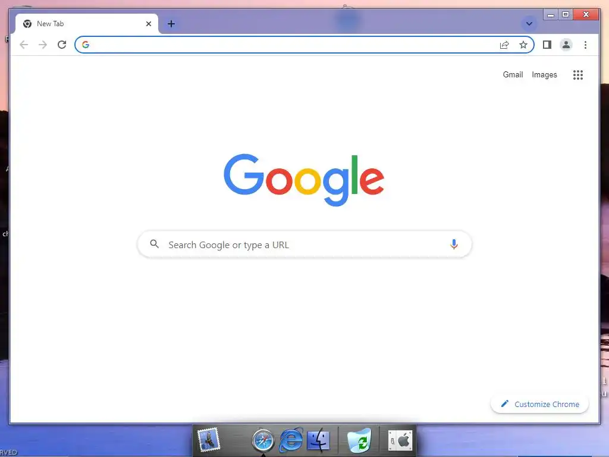Image resolution: width=609 pixels, height=457 pixels.
Task: Open a new tab with plus button
Action: click(171, 24)
